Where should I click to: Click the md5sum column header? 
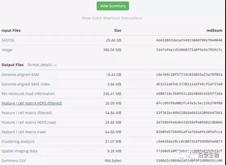tap(214, 30)
